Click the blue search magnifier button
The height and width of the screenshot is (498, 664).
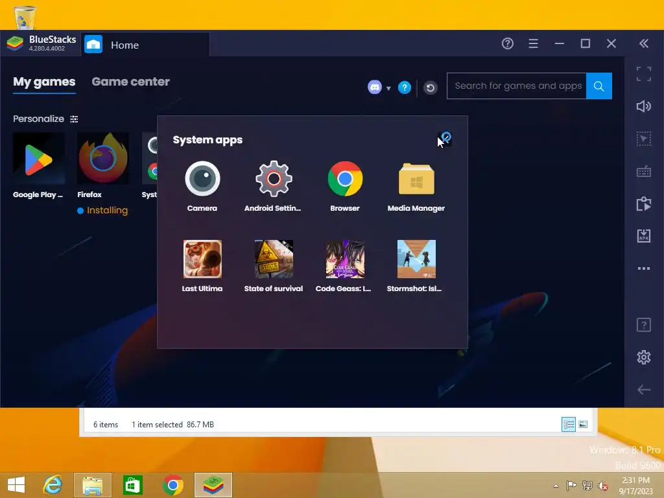click(599, 86)
